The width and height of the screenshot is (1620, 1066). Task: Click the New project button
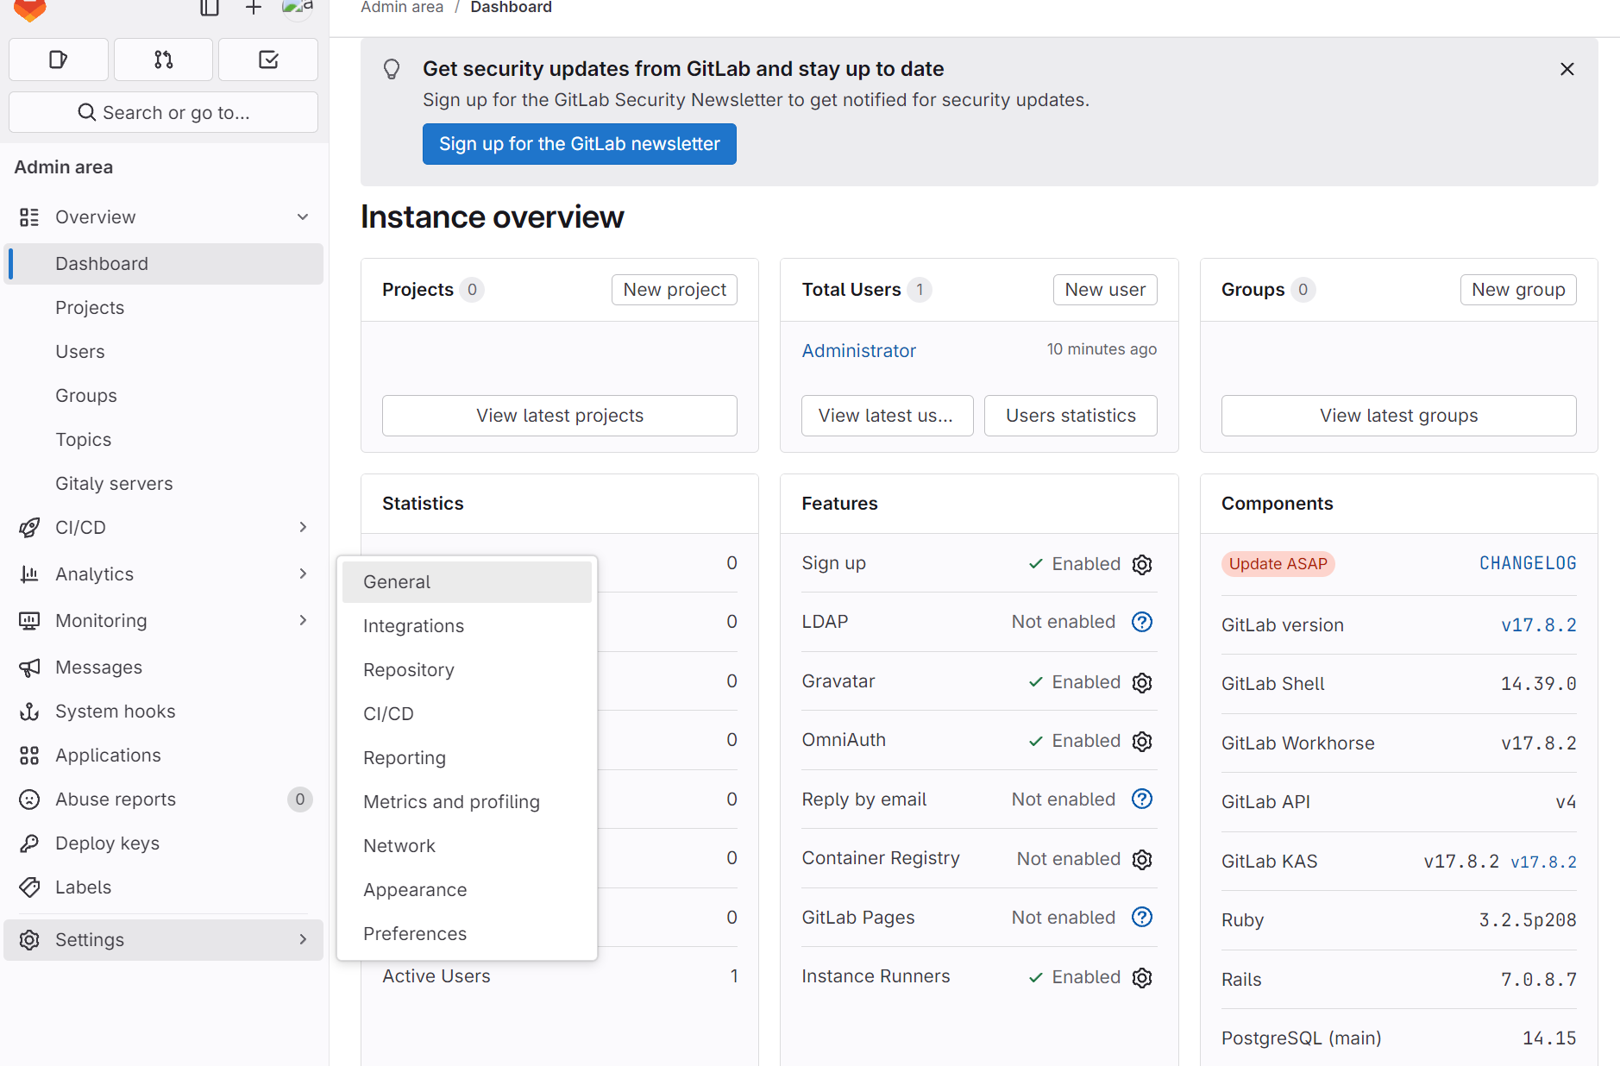(675, 290)
